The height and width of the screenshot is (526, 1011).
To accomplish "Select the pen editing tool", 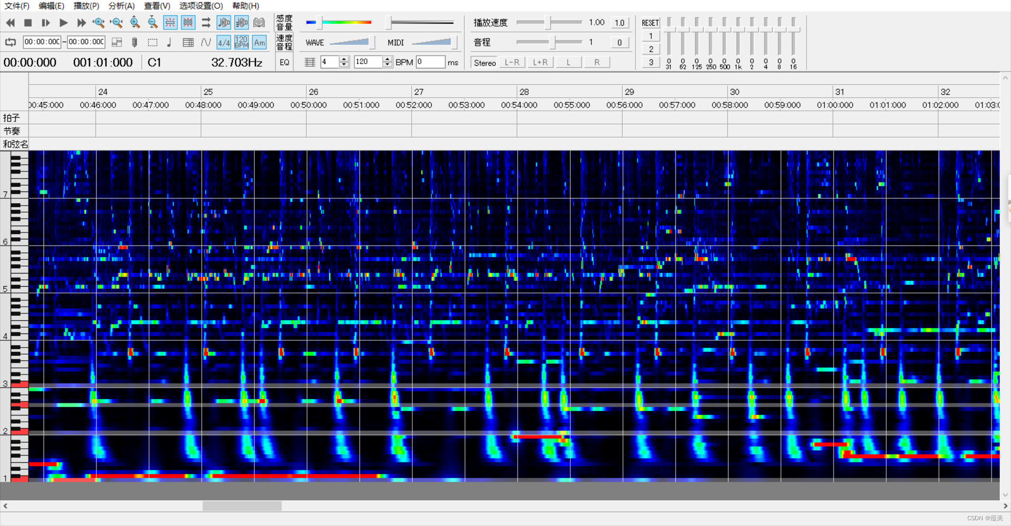I will coord(135,42).
